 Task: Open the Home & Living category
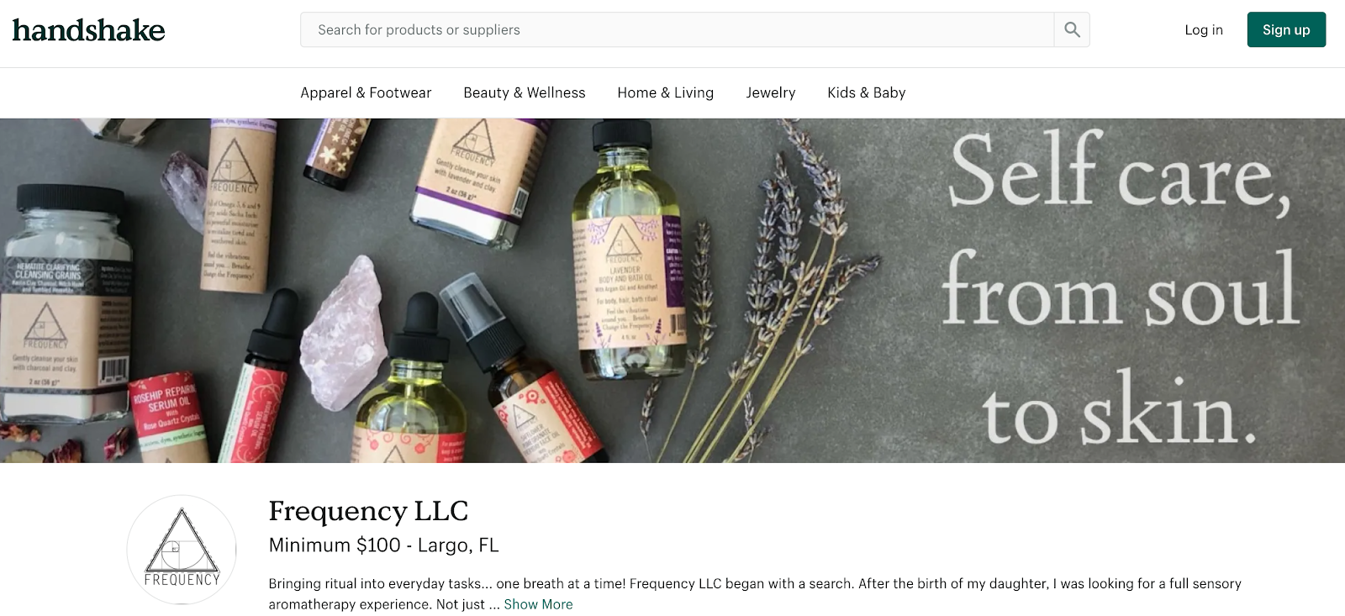(666, 92)
